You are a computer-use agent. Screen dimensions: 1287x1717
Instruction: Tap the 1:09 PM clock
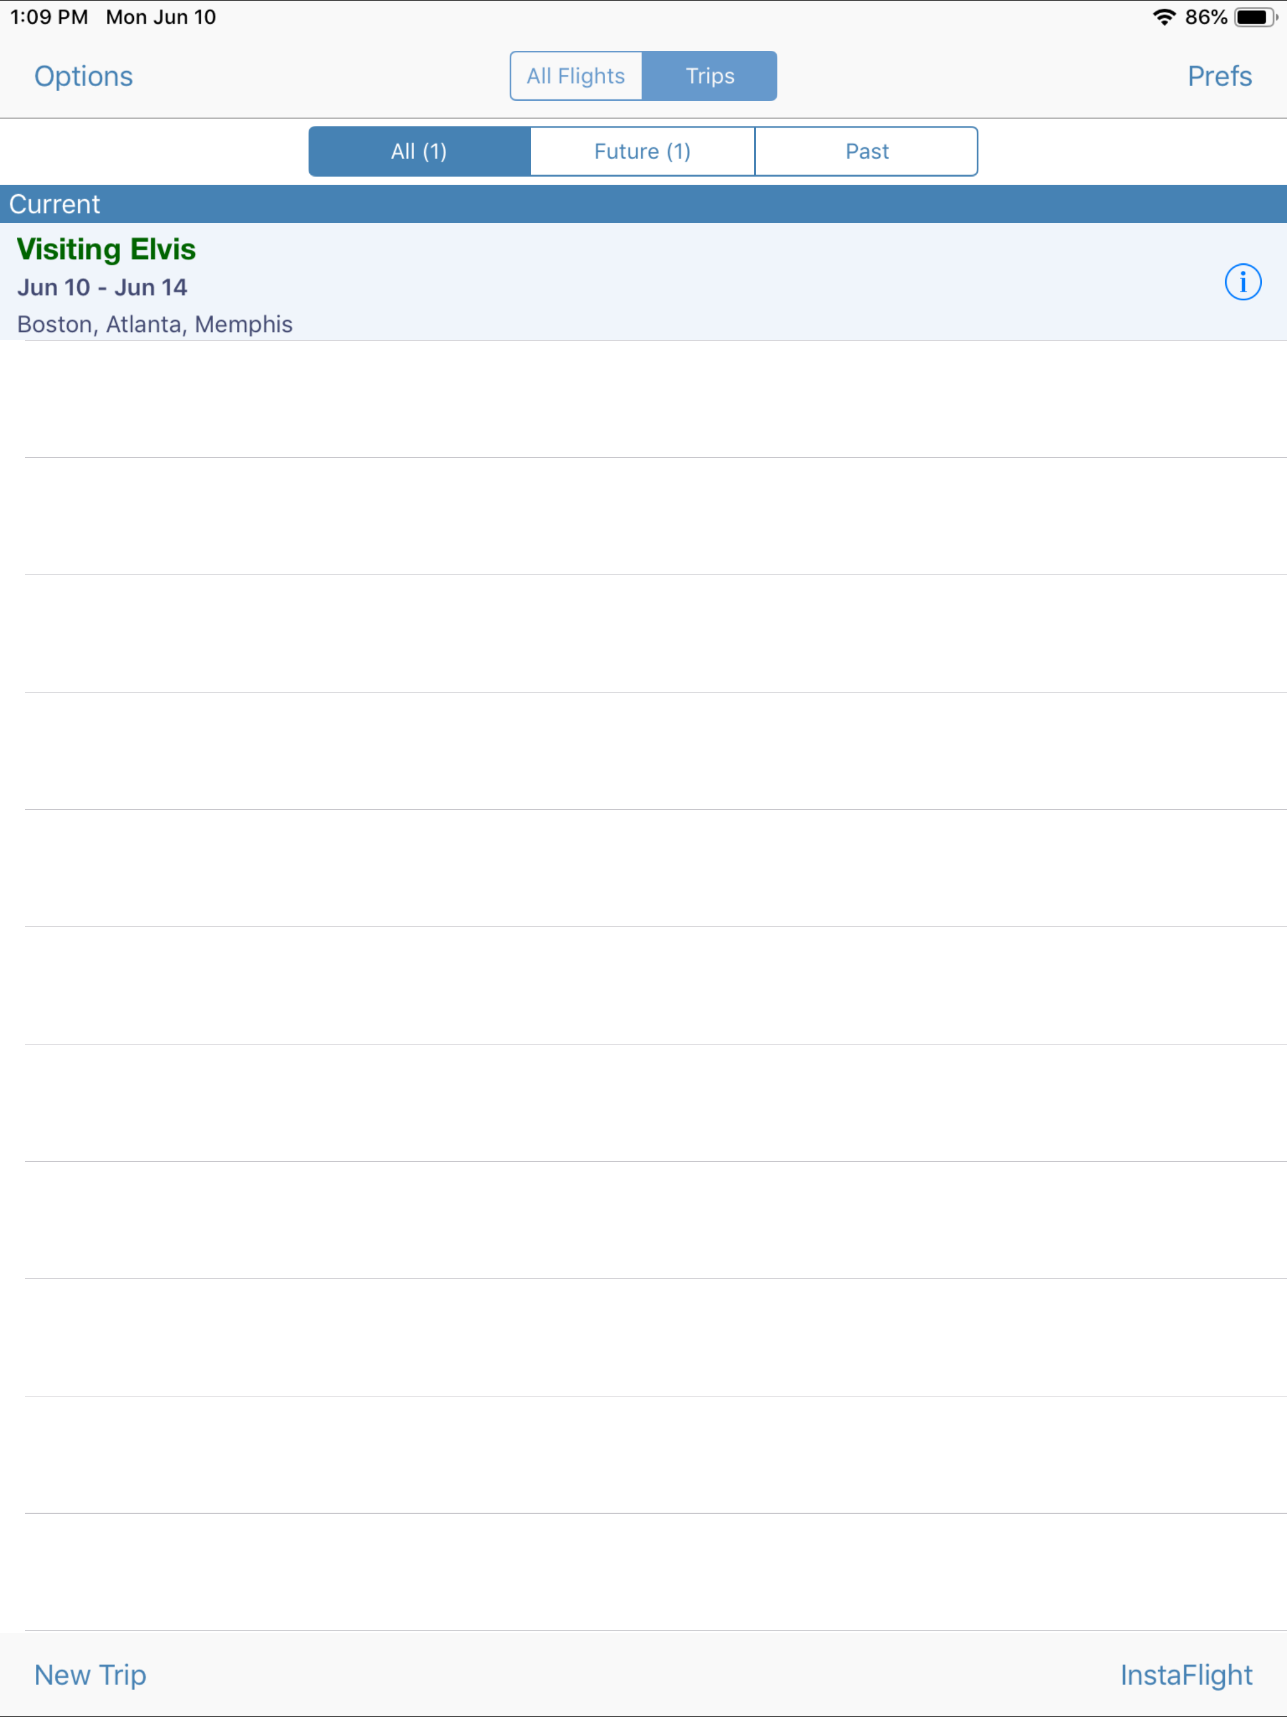(x=49, y=17)
